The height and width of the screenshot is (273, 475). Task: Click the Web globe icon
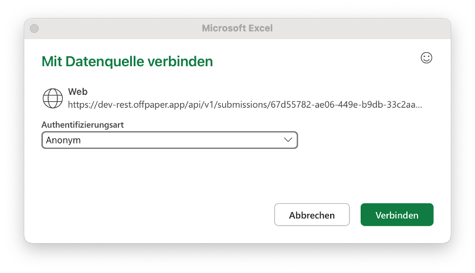coord(53,98)
